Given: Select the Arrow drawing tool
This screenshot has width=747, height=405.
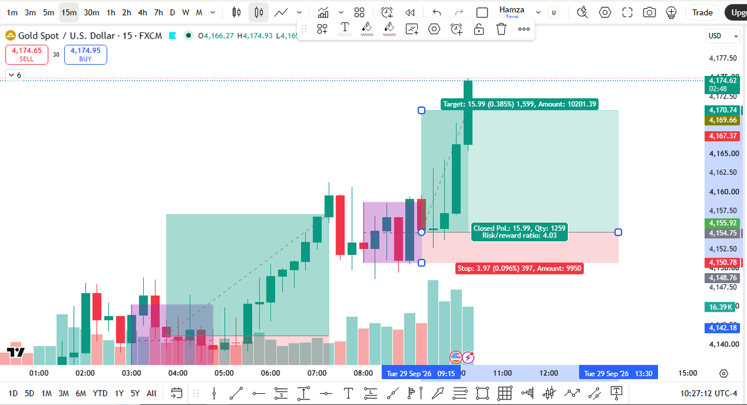Looking at the screenshot, I should coord(438,393).
